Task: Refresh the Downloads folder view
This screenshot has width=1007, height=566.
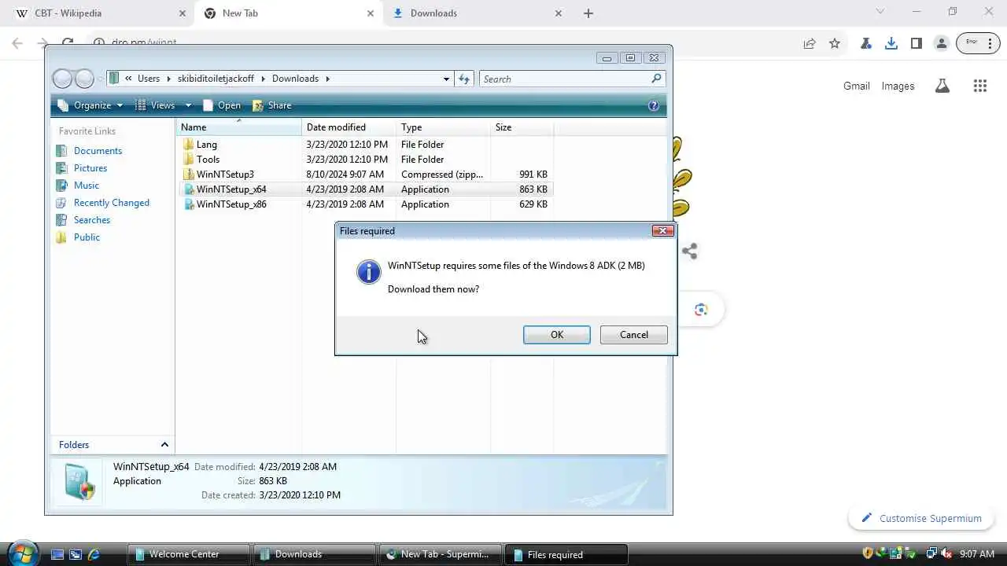Action: point(464,79)
